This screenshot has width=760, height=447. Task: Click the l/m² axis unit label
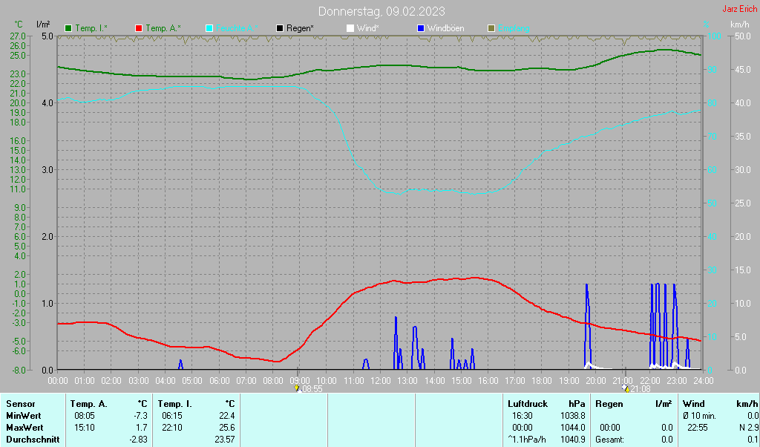pyautogui.click(x=43, y=25)
